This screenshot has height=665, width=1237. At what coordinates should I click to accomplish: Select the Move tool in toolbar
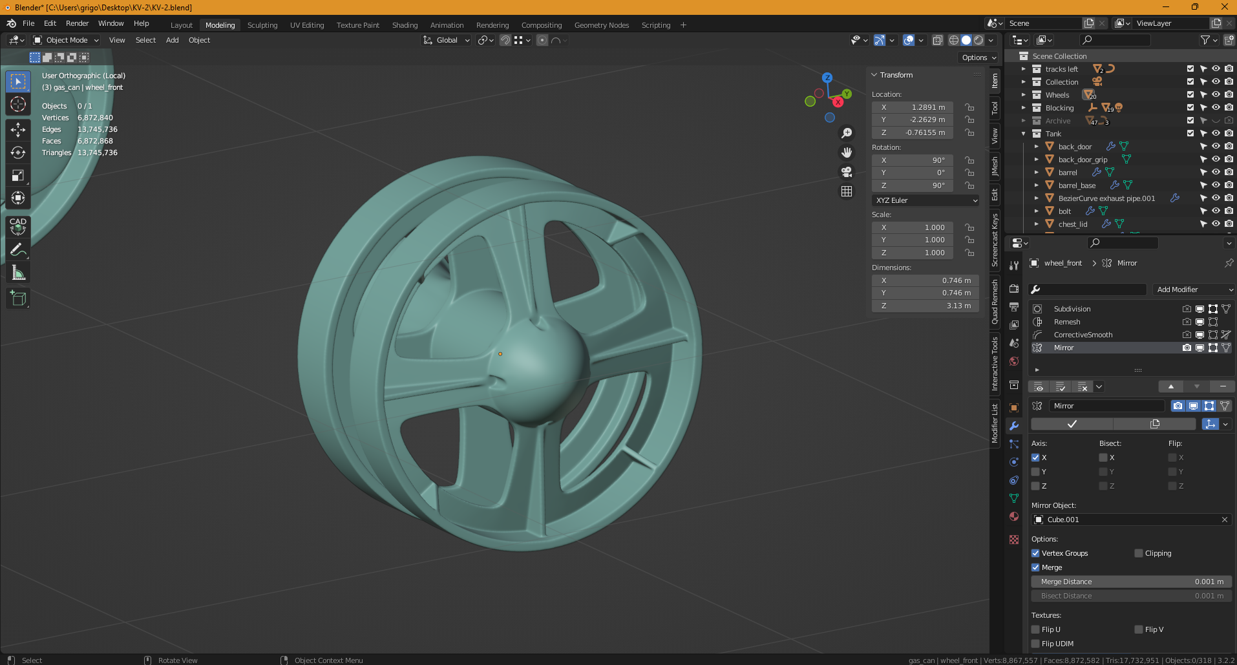tap(18, 130)
